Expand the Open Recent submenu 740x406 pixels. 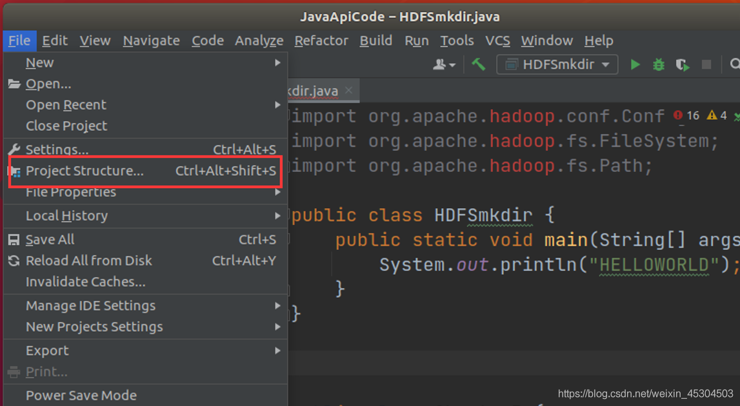[145, 104]
